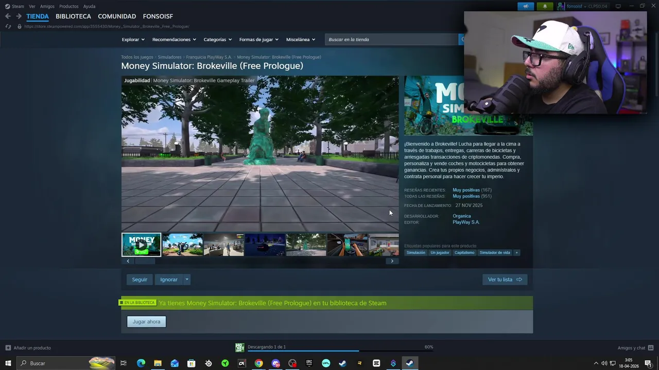Viewport: 659px width, 370px height.
Task: Reload the store page with refresh icon
Action: [x=8, y=26]
